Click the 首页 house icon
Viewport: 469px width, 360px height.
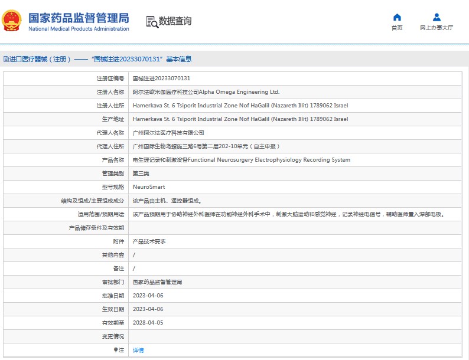(397, 17)
